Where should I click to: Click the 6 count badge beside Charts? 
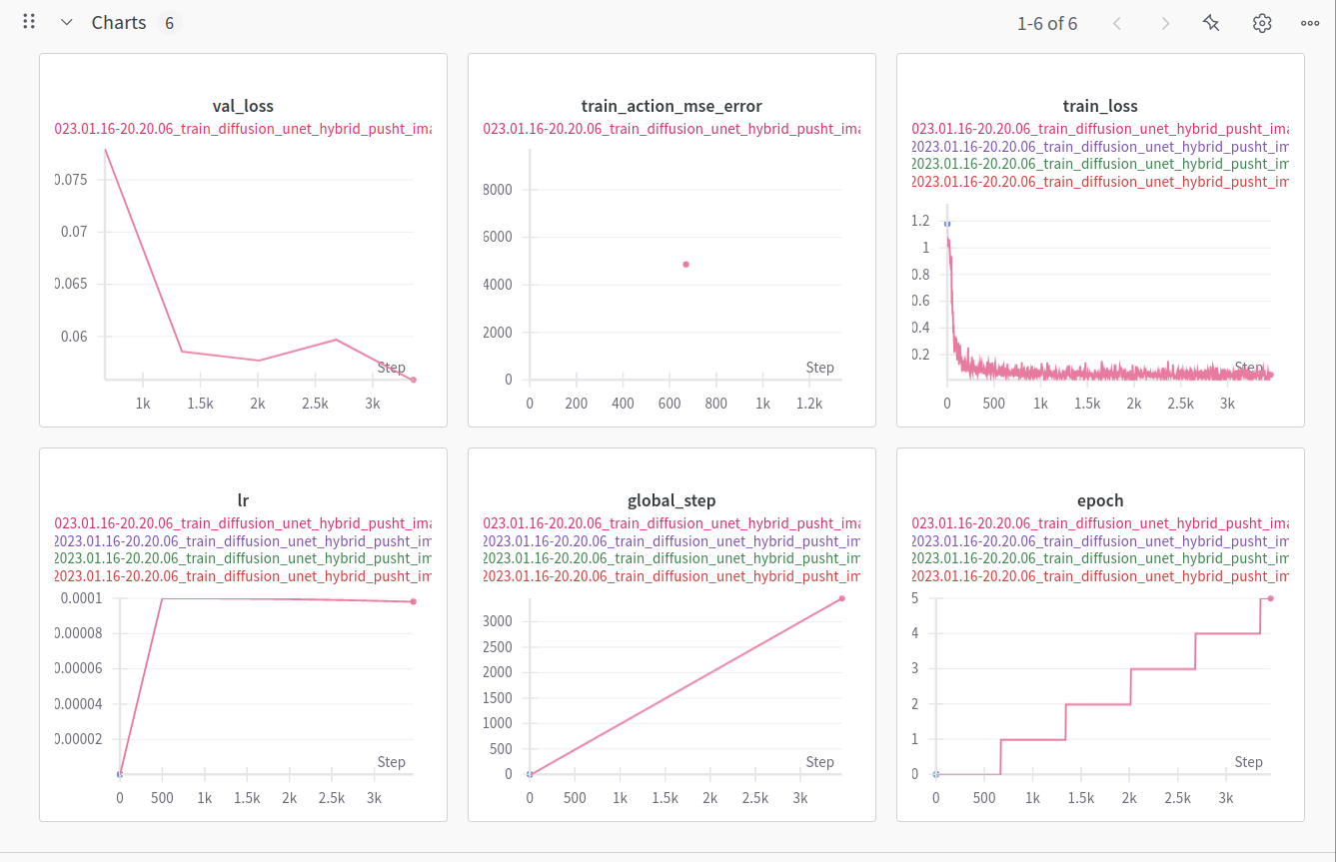(168, 21)
